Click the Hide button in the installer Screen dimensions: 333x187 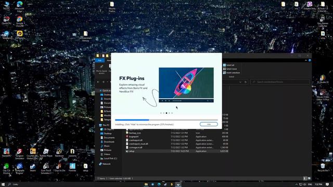click(209, 124)
